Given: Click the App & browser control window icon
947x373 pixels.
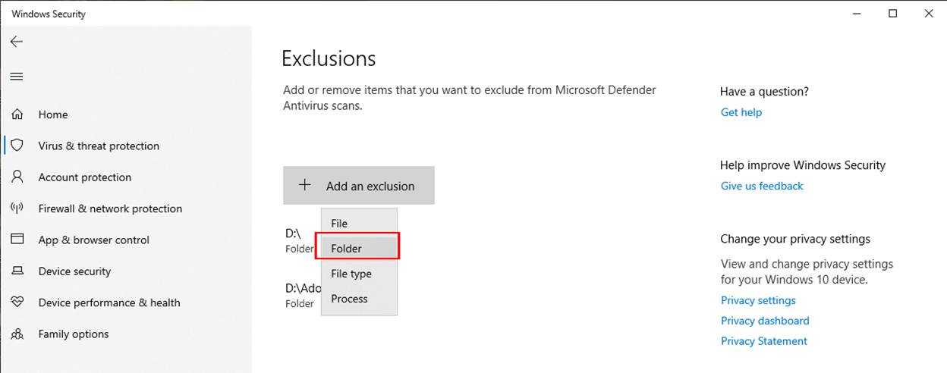Looking at the screenshot, I should click(17, 240).
